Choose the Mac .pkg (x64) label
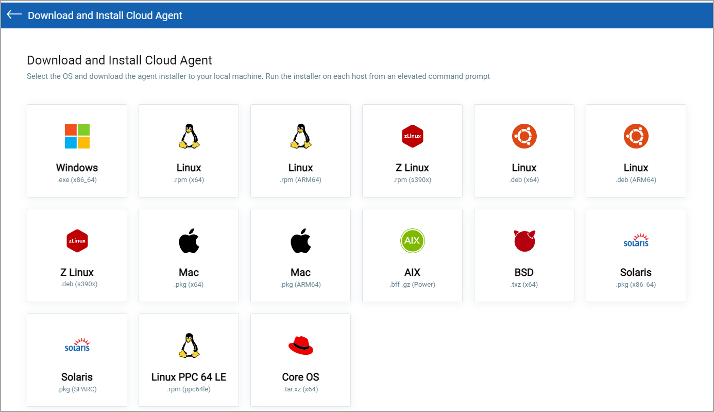Viewport: 714px width, 412px height. 189,272
